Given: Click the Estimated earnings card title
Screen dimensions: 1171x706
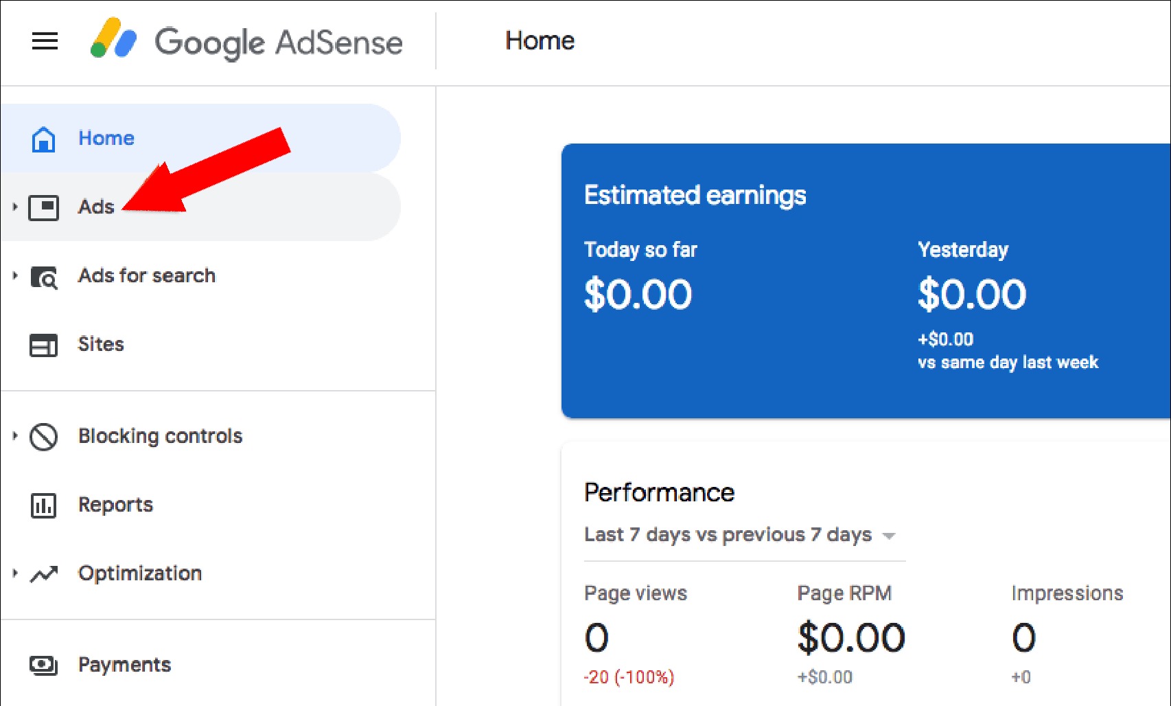Looking at the screenshot, I should coord(695,196).
